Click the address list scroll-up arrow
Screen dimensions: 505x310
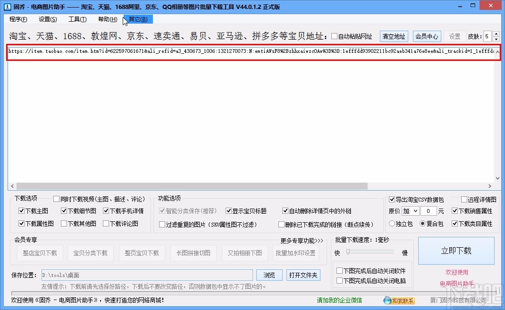[x=497, y=51]
